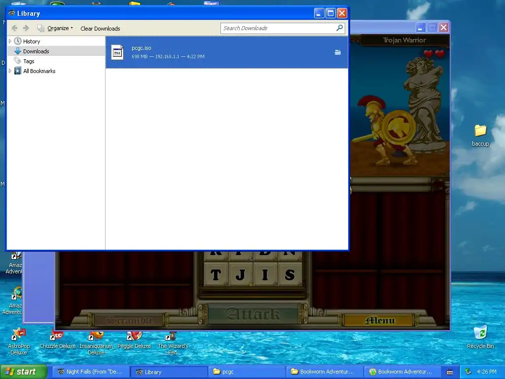505x379 pixels.
Task: Click Clear Downloads
Action: coord(100,28)
